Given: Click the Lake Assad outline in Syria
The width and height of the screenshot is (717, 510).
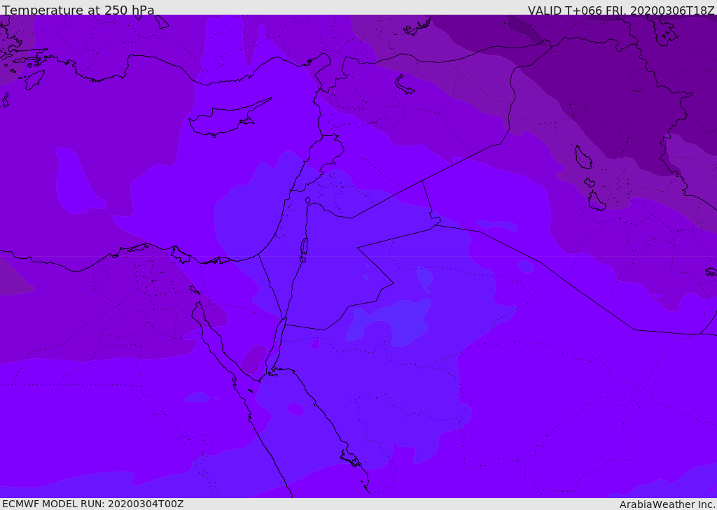Looking at the screenshot, I should (x=404, y=85).
